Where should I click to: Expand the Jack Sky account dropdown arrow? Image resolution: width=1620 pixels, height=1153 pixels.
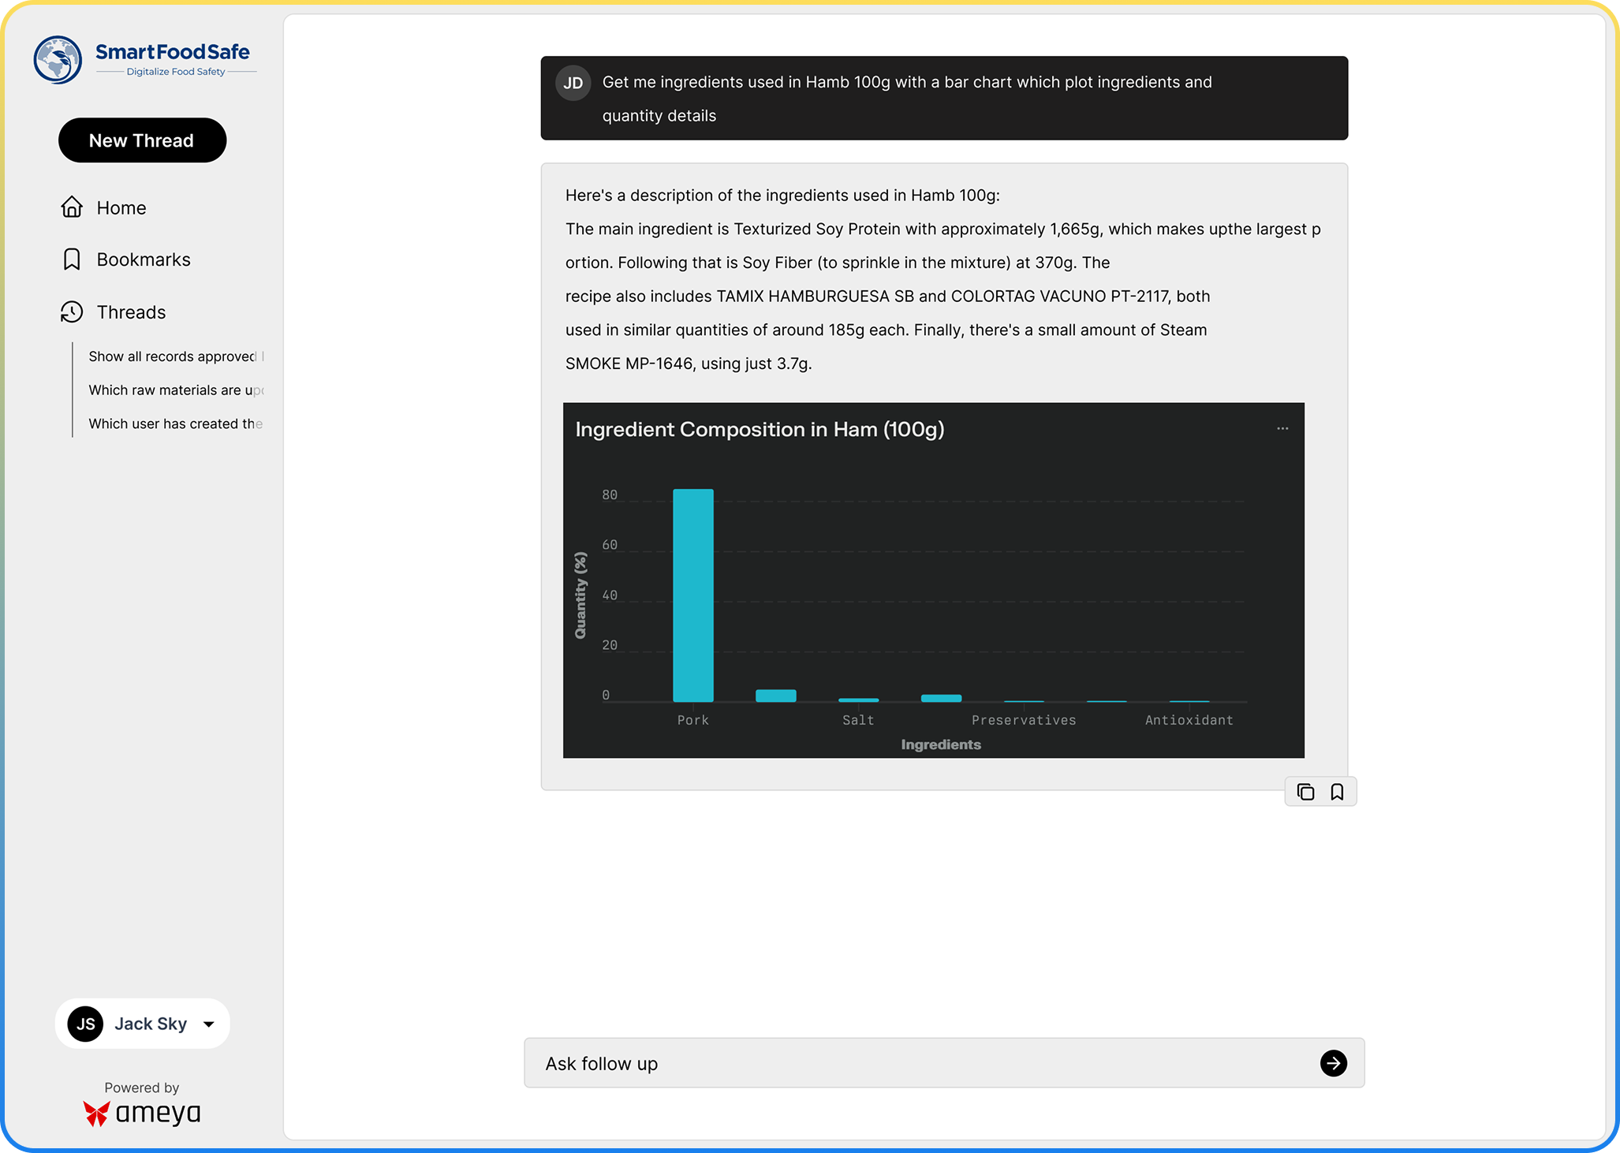point(209,1024)
